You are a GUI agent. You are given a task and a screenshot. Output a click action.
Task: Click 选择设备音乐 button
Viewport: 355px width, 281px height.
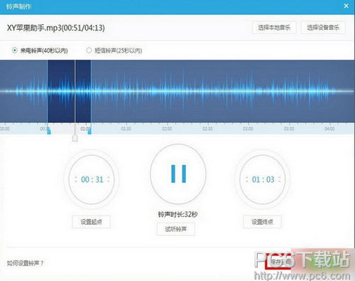(323, 28)
